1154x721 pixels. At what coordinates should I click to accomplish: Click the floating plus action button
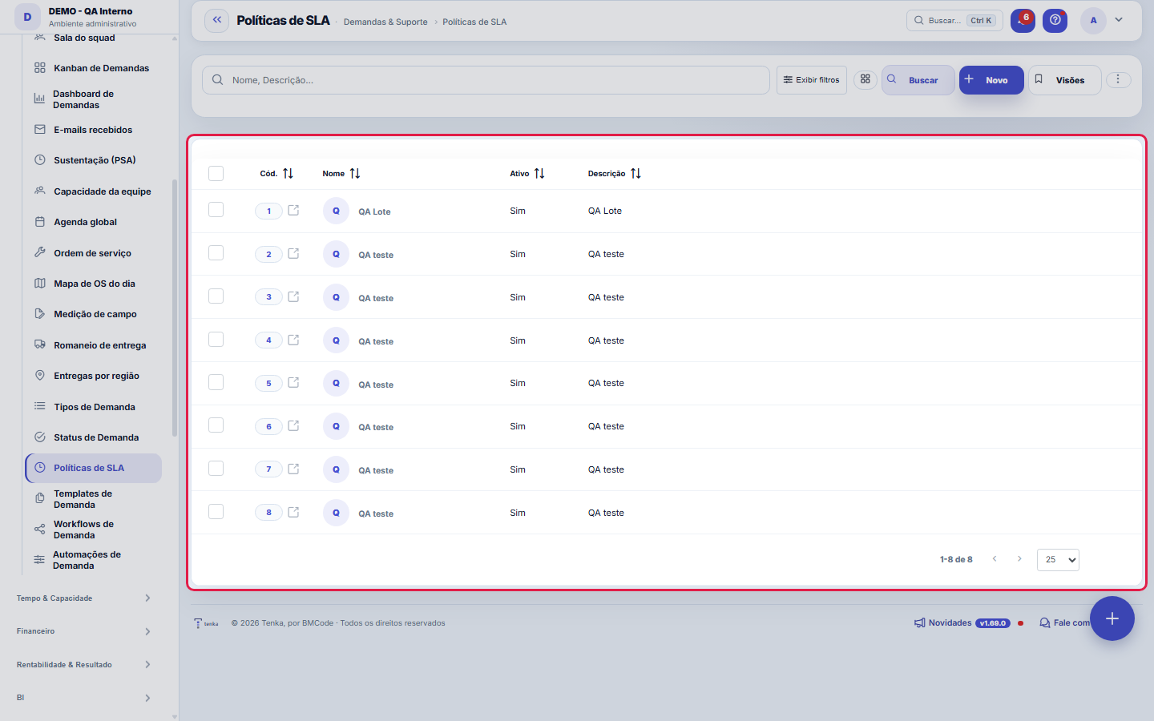coord(1112,618)
